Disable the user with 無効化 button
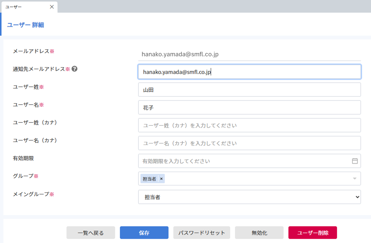Screen dimensions: 371x243 point(259,233)
